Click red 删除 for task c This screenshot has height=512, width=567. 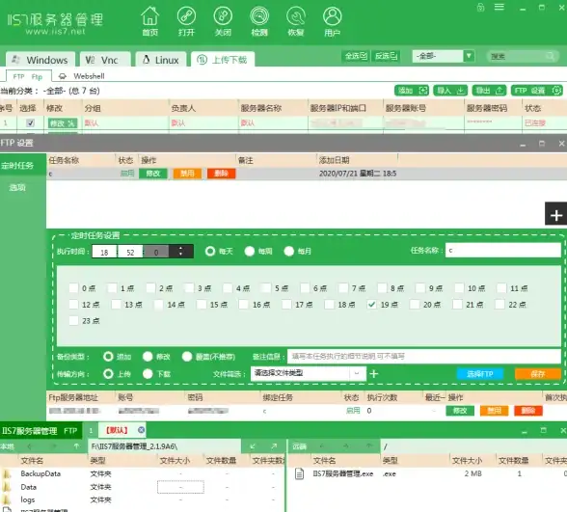click(x=222, y=174)
